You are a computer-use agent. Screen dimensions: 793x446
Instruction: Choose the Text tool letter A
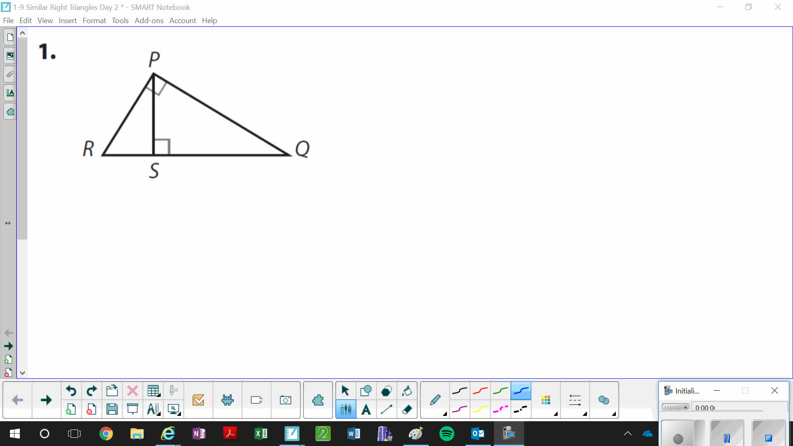coord(366,409)
